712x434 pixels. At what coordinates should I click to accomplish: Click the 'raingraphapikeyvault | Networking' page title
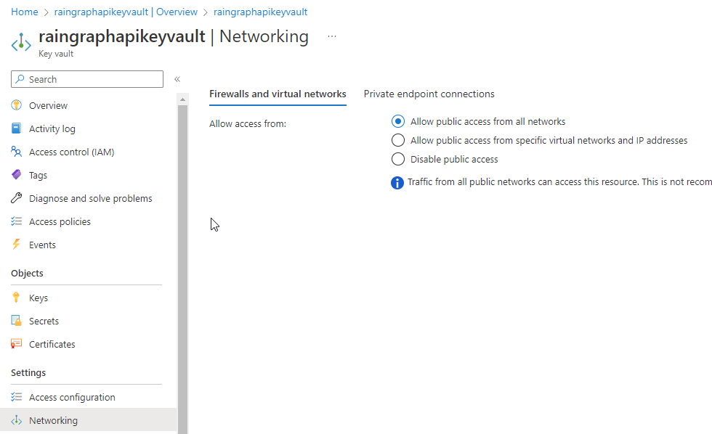pyautogui.click(x=174, y=36)
